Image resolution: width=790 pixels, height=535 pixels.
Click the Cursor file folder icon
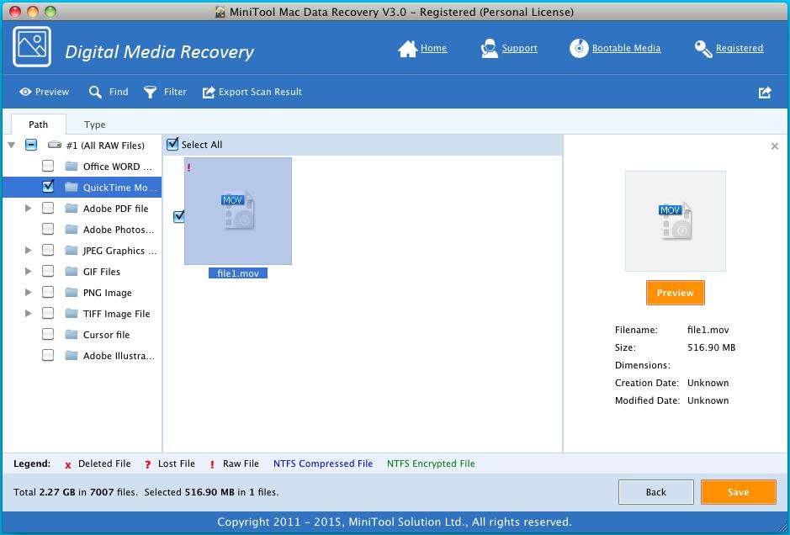tap(71, 335)
